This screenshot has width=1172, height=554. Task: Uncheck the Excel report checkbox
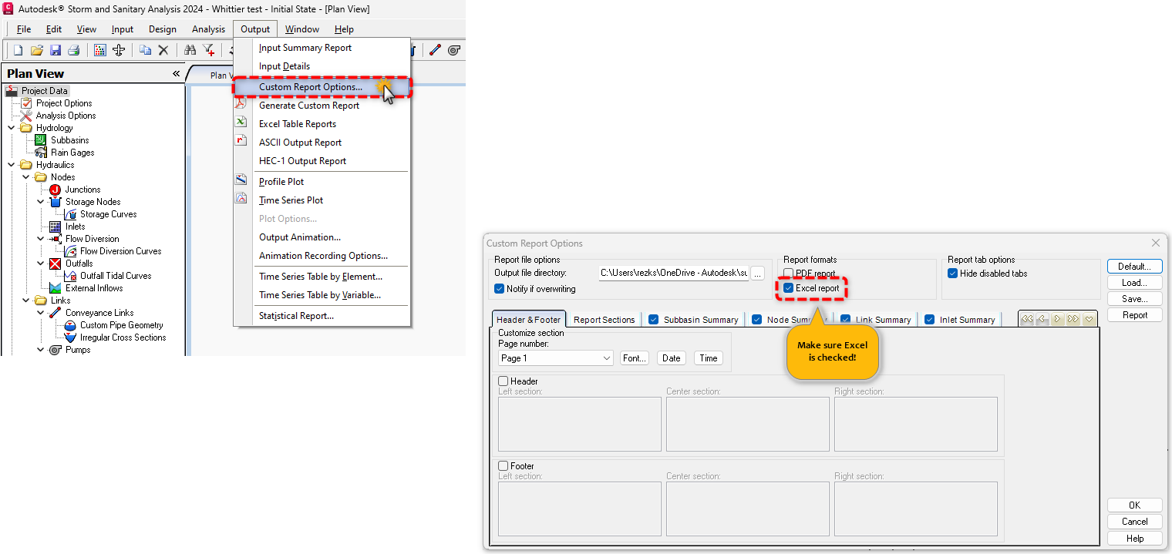click(790, 287)
